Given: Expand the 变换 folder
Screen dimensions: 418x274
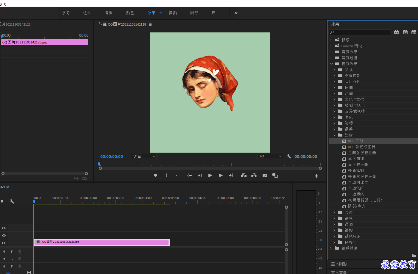Looking at the screenshot, I should 334,70.
